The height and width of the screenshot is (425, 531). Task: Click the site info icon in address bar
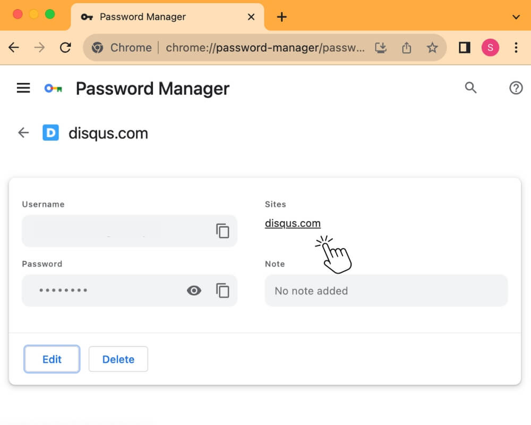pyautogui.click(x=97, y=47)
